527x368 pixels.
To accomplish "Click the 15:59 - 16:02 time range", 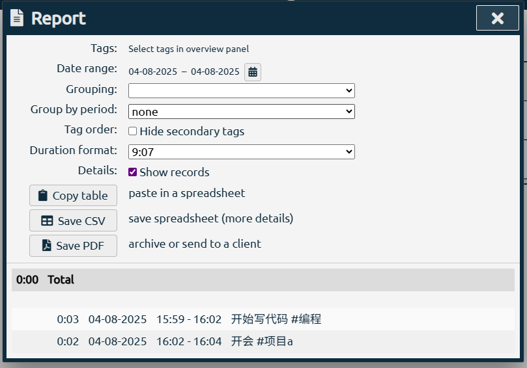I will click(189, 319).
